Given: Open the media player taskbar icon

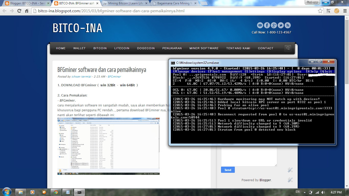Looking at the screenshot, I should point(32,192).
